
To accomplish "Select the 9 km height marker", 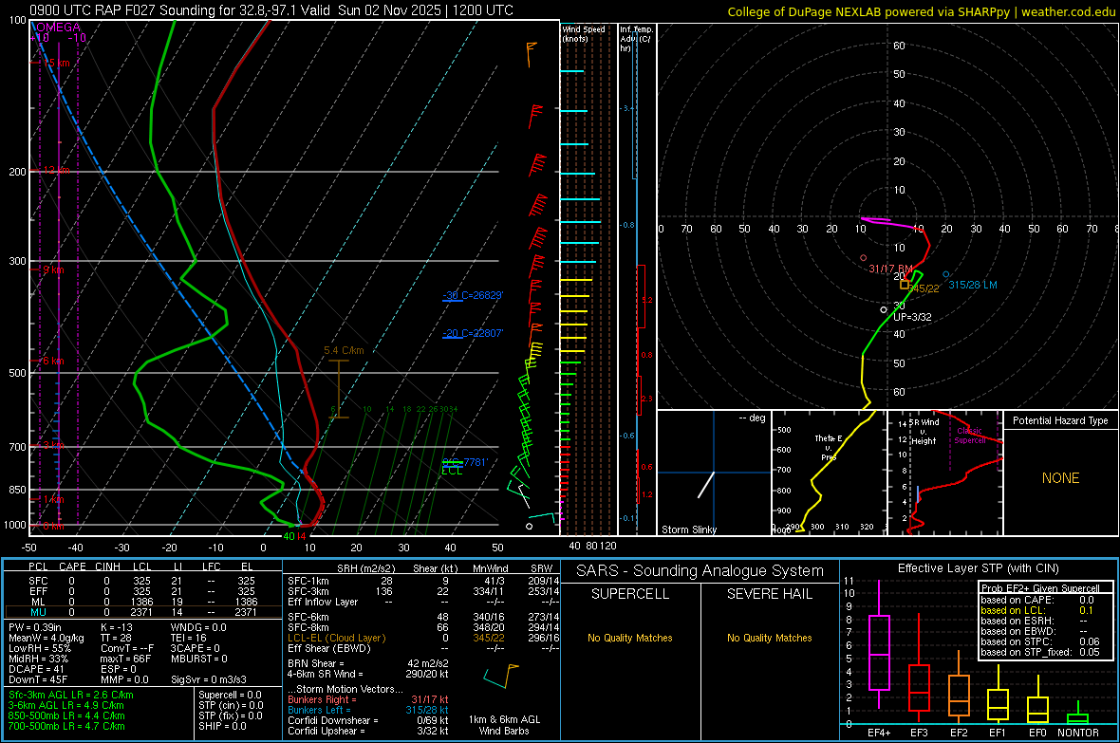I will pos(53,270).
